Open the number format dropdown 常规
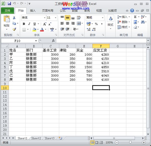 click(x=102, y=18)
